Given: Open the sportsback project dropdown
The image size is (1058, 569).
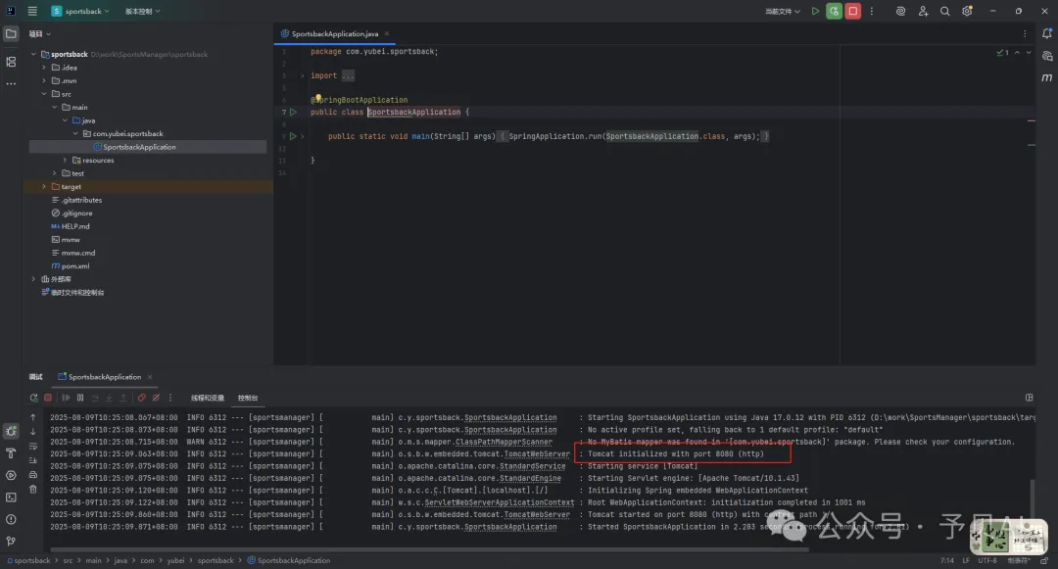Looking at the screenshot, I should coord(80,11).
